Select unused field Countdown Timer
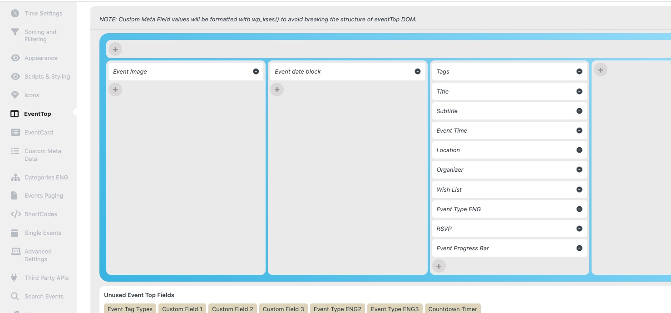This screenshot has width=671, height=313. click(453, 309)
